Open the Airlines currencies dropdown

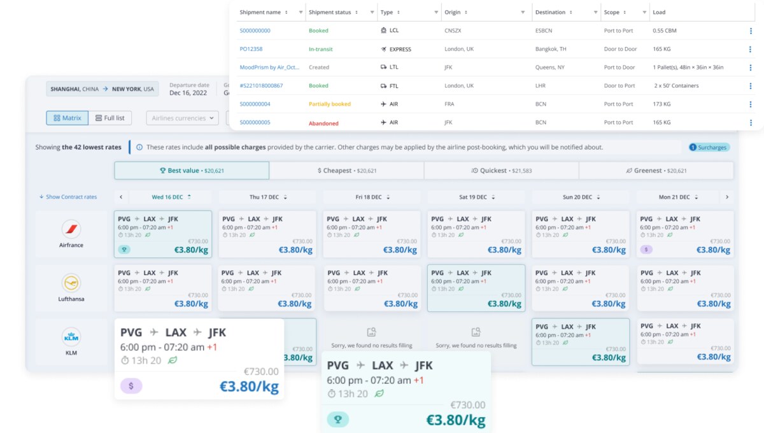[182, 118]
